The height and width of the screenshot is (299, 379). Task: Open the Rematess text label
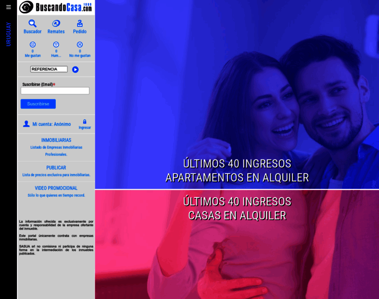[x=56, y=31]
